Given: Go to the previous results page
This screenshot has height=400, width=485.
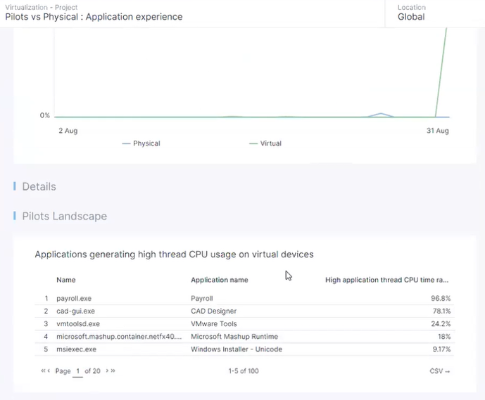Looking at the screenshot, I should (49, 370).
